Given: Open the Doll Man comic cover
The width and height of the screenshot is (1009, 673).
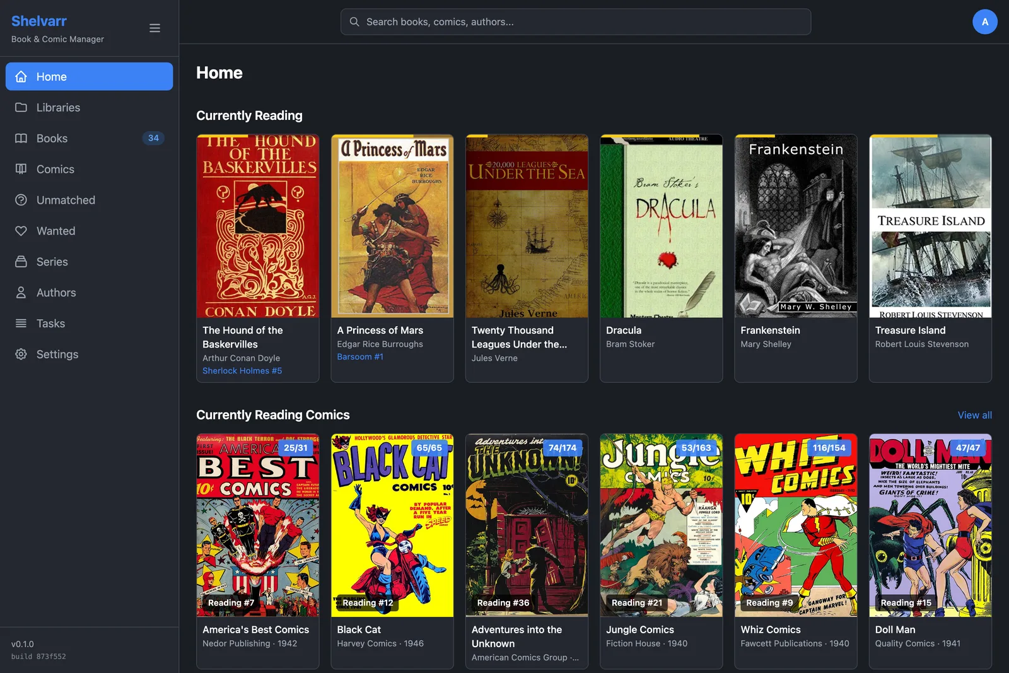Looking at the screenshot, I should point(930,525).
